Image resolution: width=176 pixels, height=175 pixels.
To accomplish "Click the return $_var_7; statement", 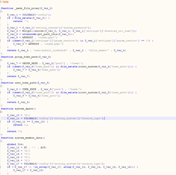I will tap(18, 76).
